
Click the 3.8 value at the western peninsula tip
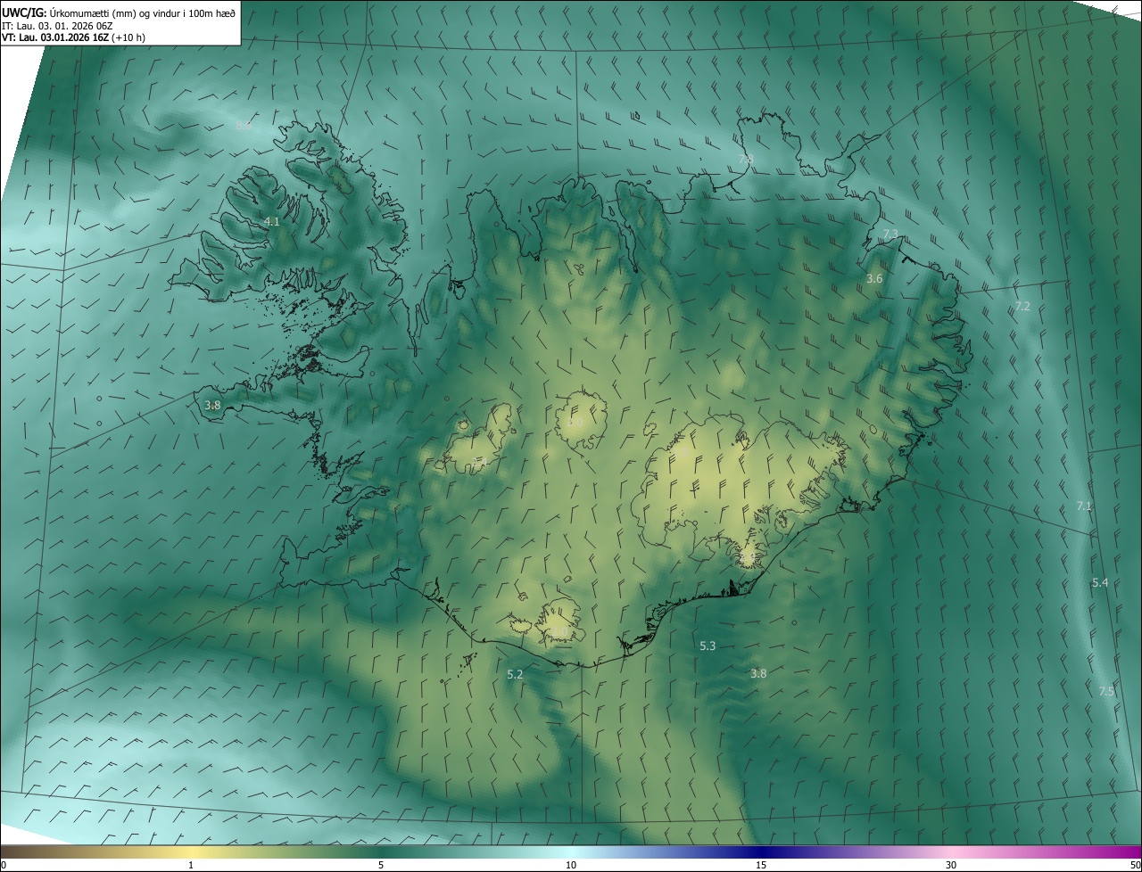click(212, 405)
